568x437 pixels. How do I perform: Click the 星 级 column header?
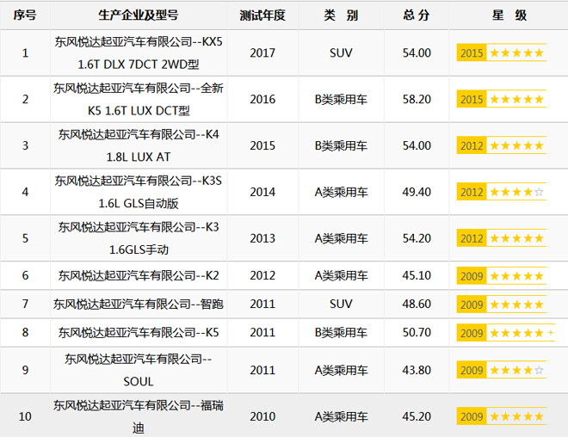click(x=509, y=15)
